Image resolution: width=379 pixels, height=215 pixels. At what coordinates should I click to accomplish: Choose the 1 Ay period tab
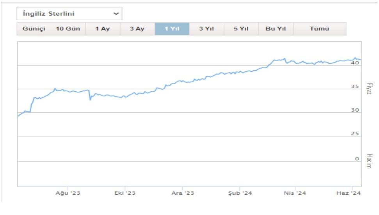click(x=103, y=29)
